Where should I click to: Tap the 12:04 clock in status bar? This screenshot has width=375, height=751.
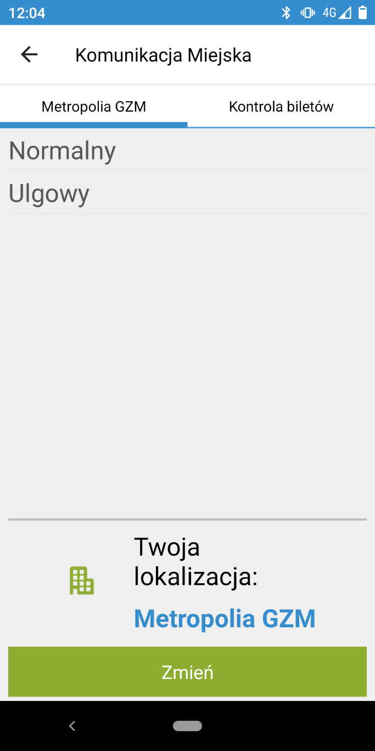(27, 13)
